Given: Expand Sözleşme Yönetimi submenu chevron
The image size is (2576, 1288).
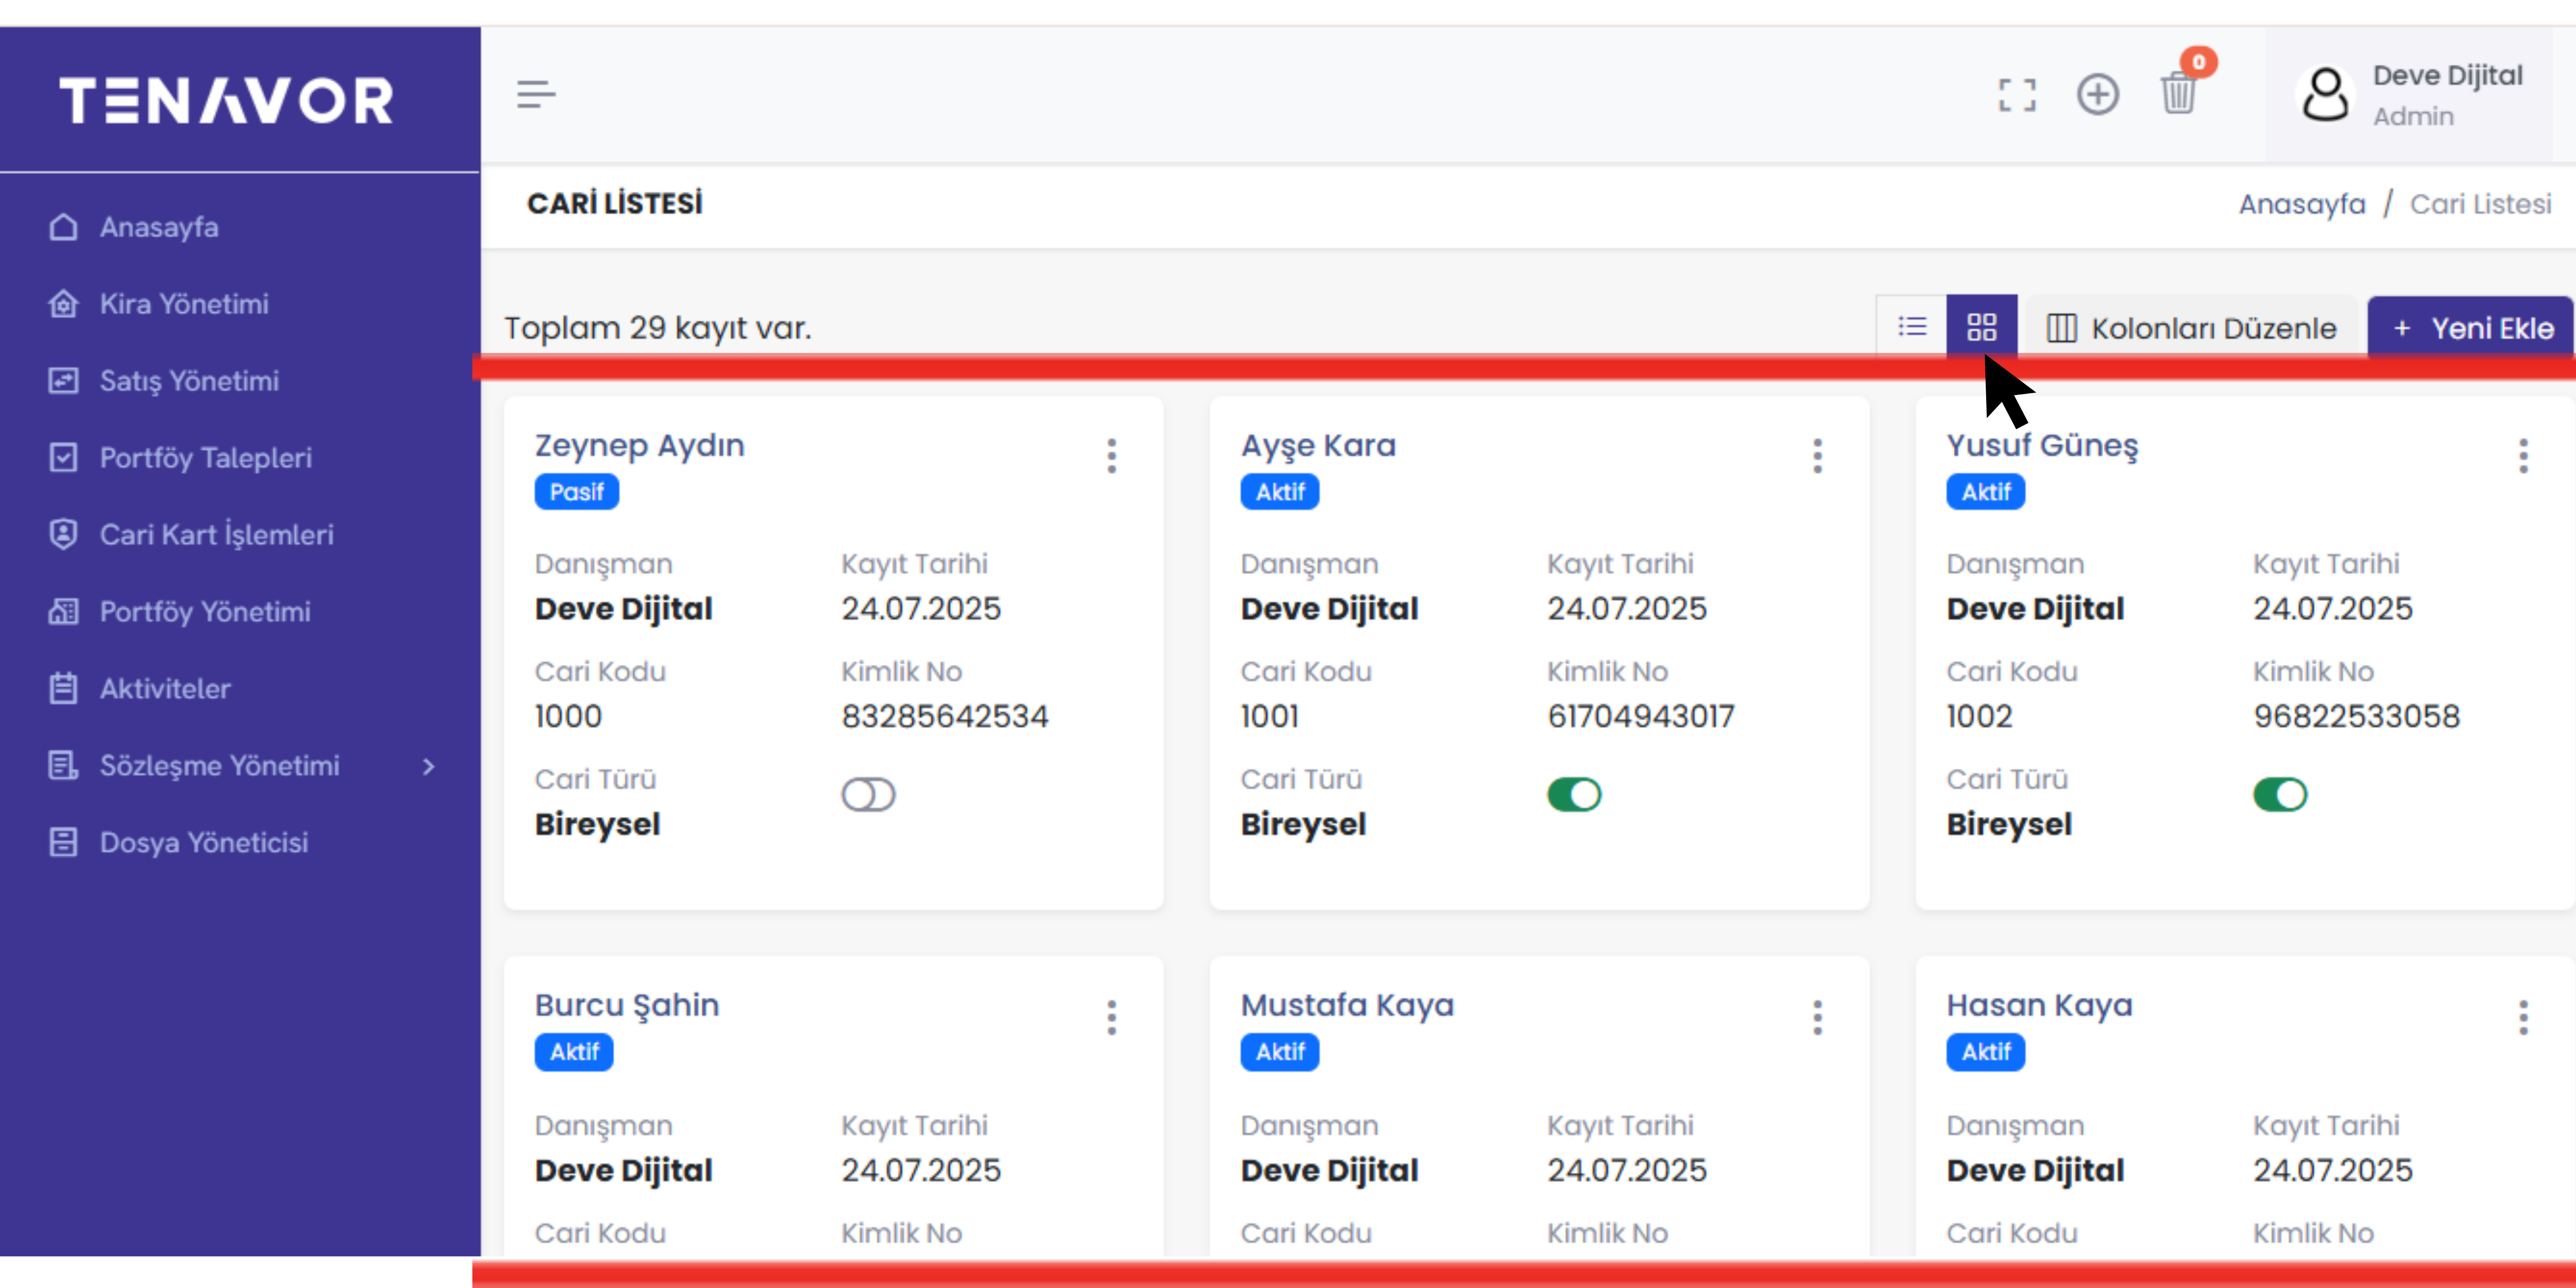Looking at the screenshot, I should 429,766.
